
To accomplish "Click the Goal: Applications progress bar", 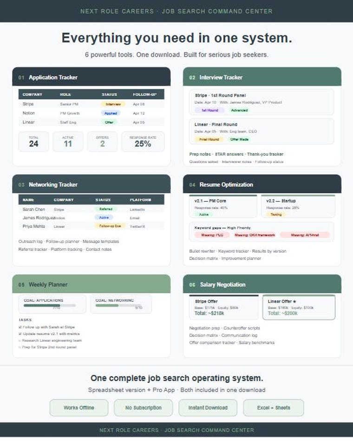I will (x=50, y=305).
